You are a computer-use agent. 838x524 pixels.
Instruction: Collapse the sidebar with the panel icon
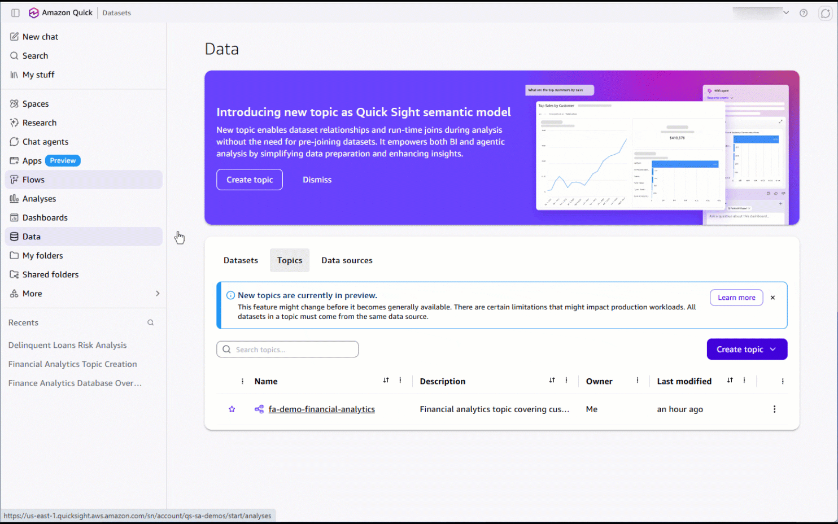click(15, 12)
